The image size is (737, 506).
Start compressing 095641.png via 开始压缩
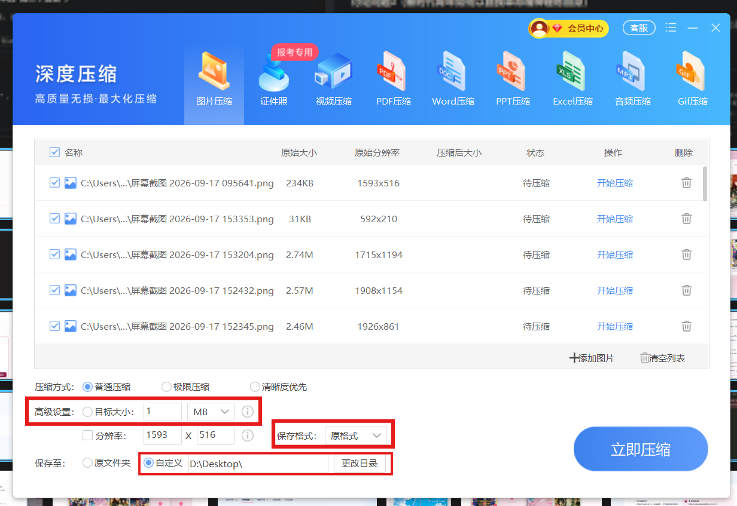[x=614, y=183]
